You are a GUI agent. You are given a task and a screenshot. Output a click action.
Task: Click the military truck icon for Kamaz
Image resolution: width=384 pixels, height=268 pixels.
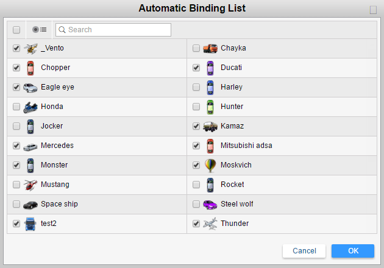(210, 126)
